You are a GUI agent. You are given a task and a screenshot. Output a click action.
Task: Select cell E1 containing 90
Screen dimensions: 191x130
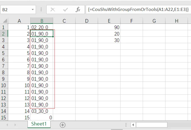[x=109, y=27]
